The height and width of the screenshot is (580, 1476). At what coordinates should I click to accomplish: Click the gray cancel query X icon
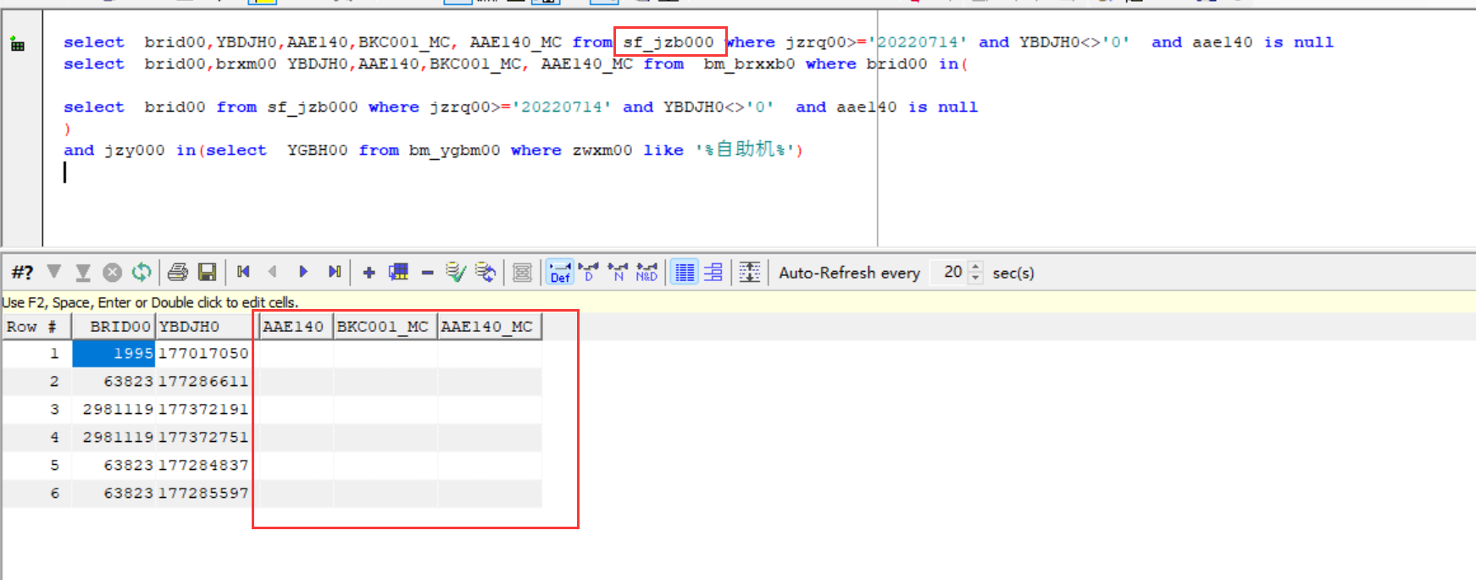[x=112, y=273]
